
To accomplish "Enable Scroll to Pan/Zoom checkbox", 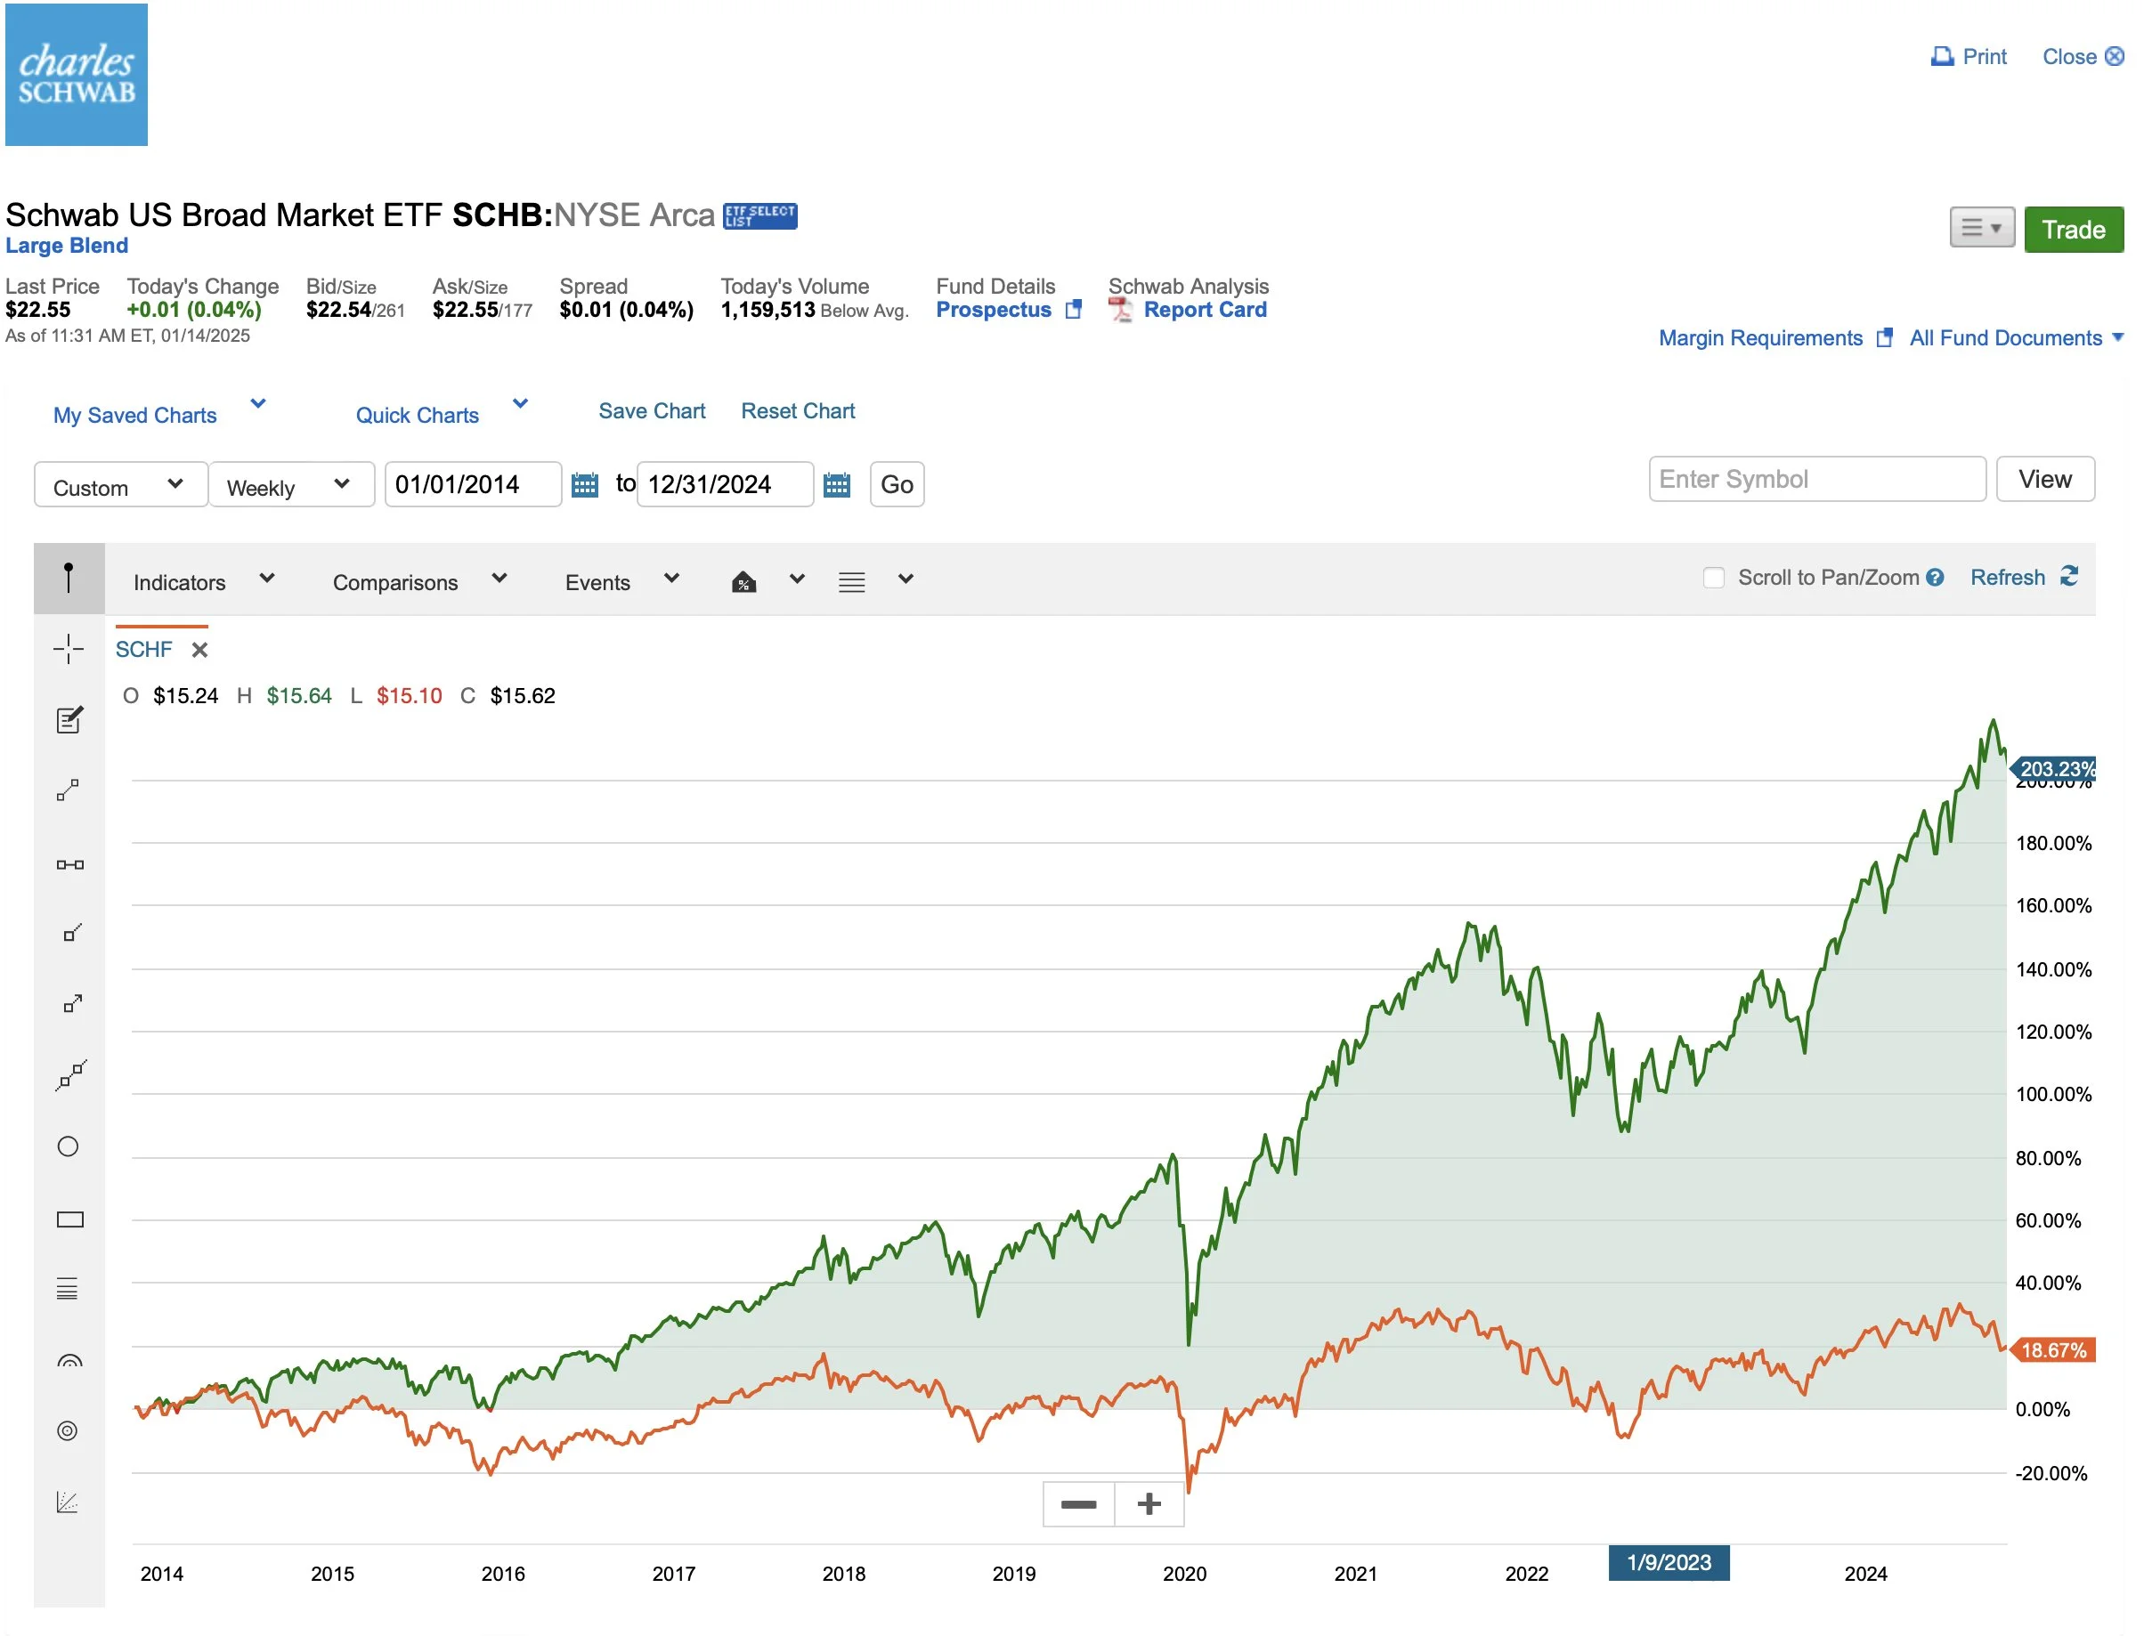I will tap(1713, 578).
